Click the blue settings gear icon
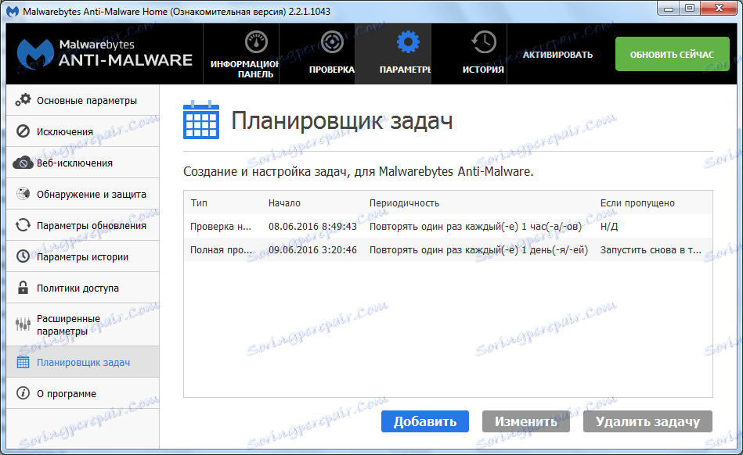The width and height of the screenshot is (743, 455). click(x=408, y=42)
